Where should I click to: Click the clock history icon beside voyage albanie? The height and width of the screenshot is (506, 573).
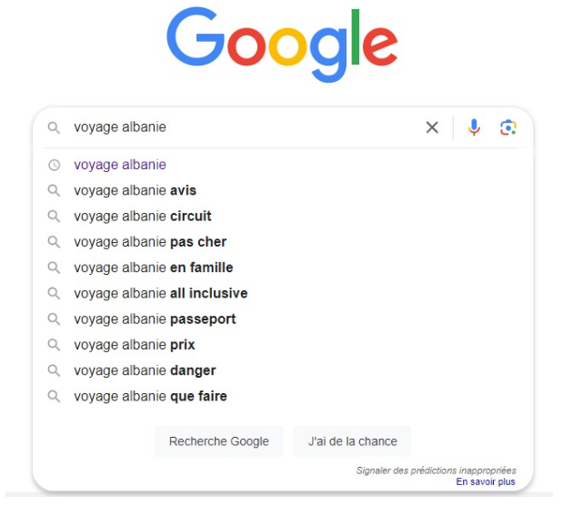click(54, 165)
